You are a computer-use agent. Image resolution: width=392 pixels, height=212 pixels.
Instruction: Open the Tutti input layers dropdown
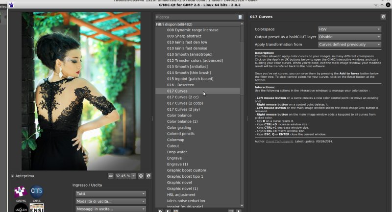click(111, 194)
